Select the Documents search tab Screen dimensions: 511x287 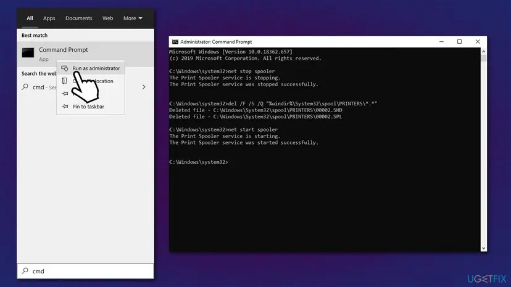(x=79, y=18)
